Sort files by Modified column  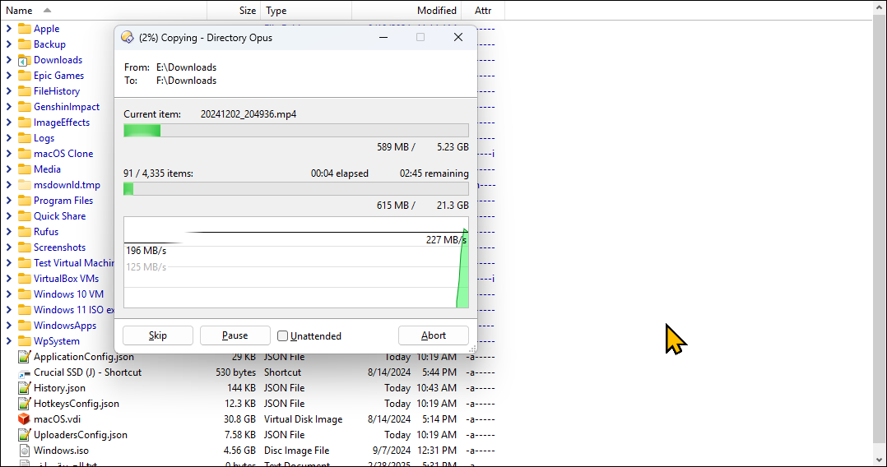click(436, 11)
